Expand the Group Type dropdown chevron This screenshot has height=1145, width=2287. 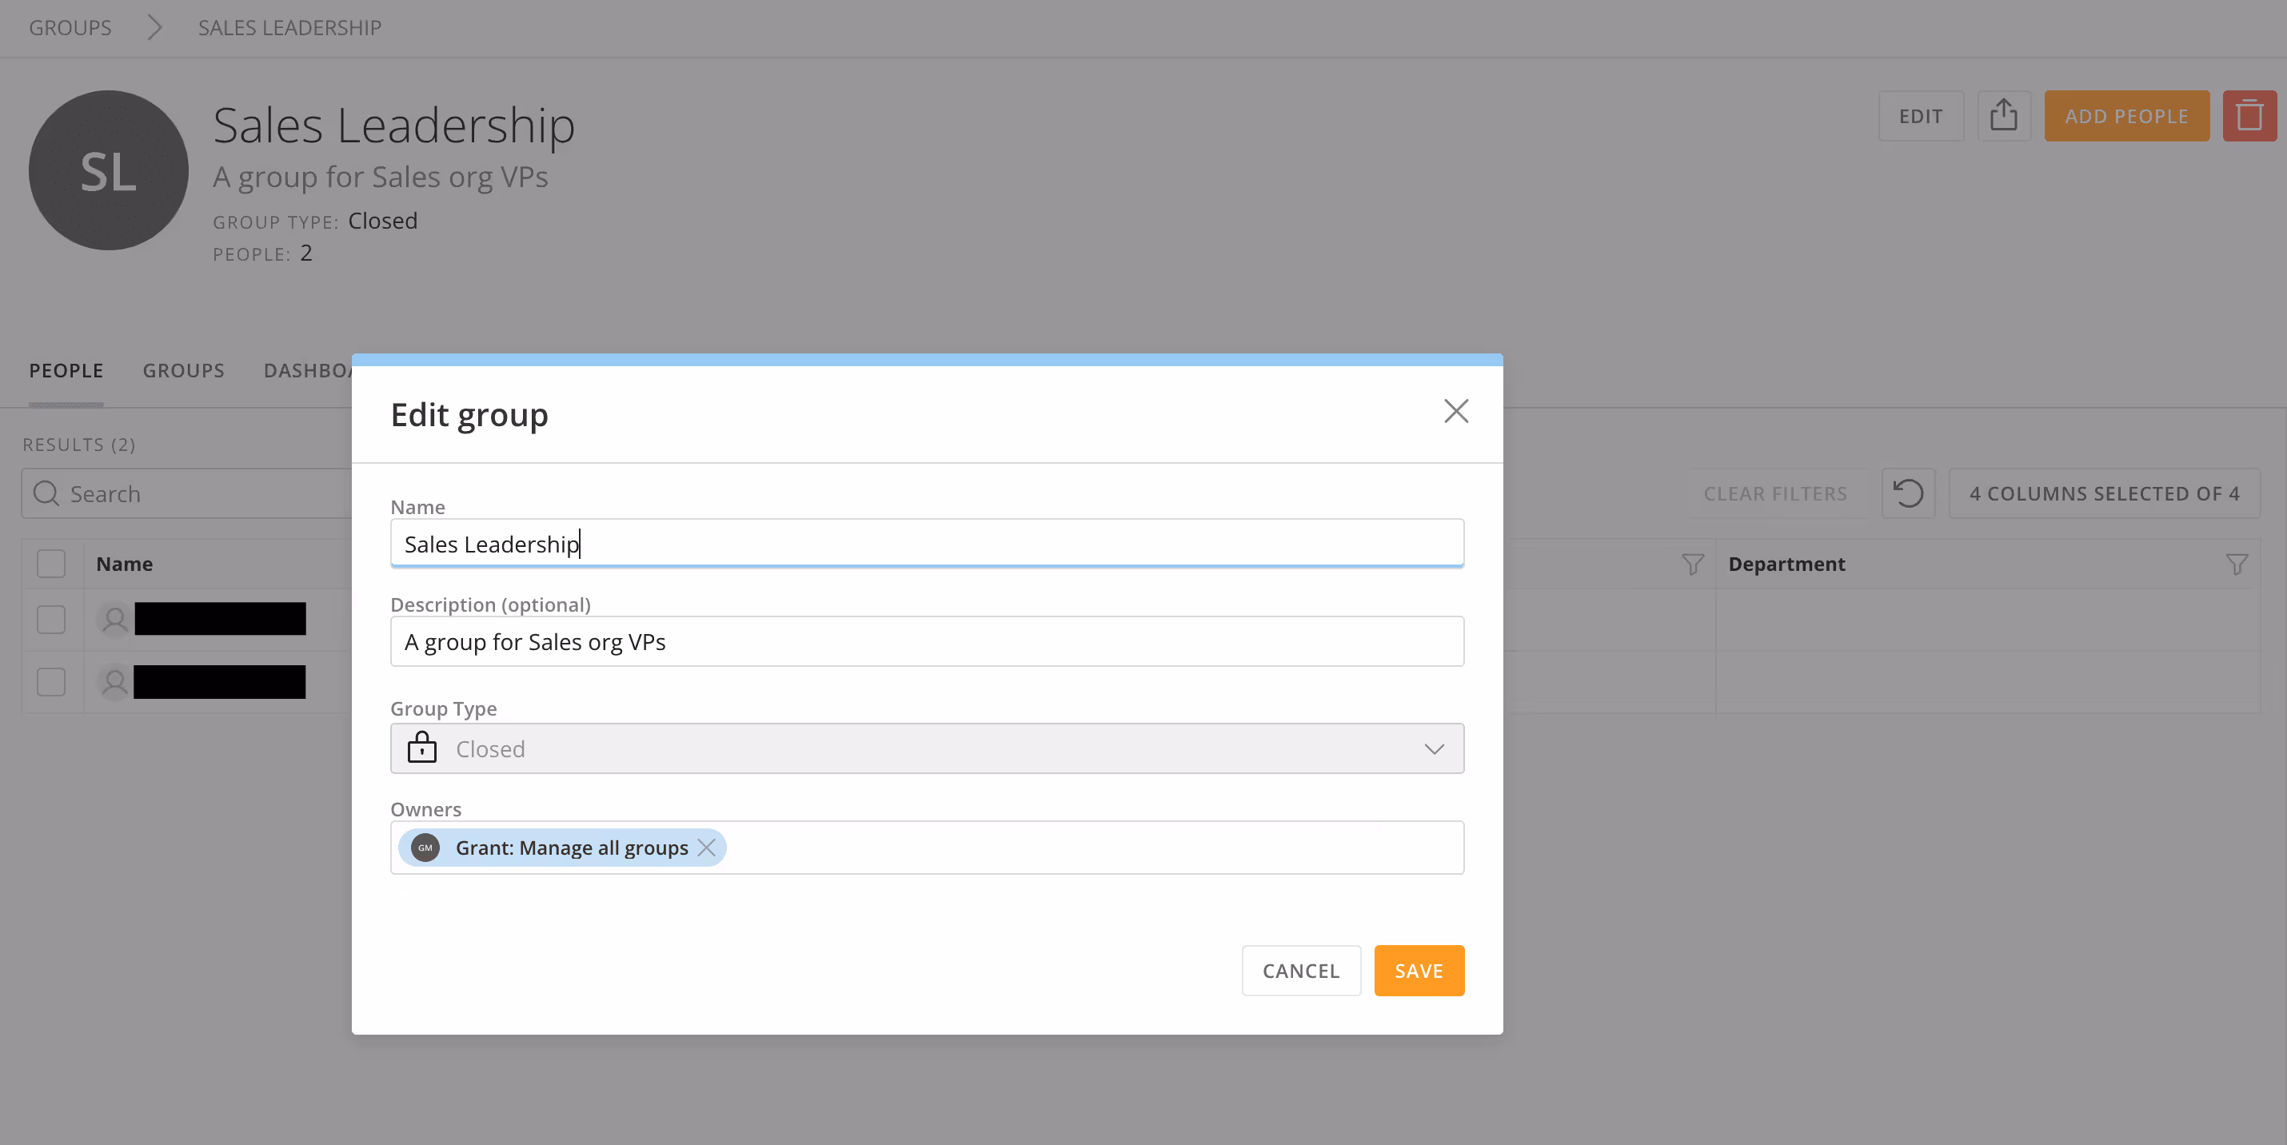click(1434, 749)
